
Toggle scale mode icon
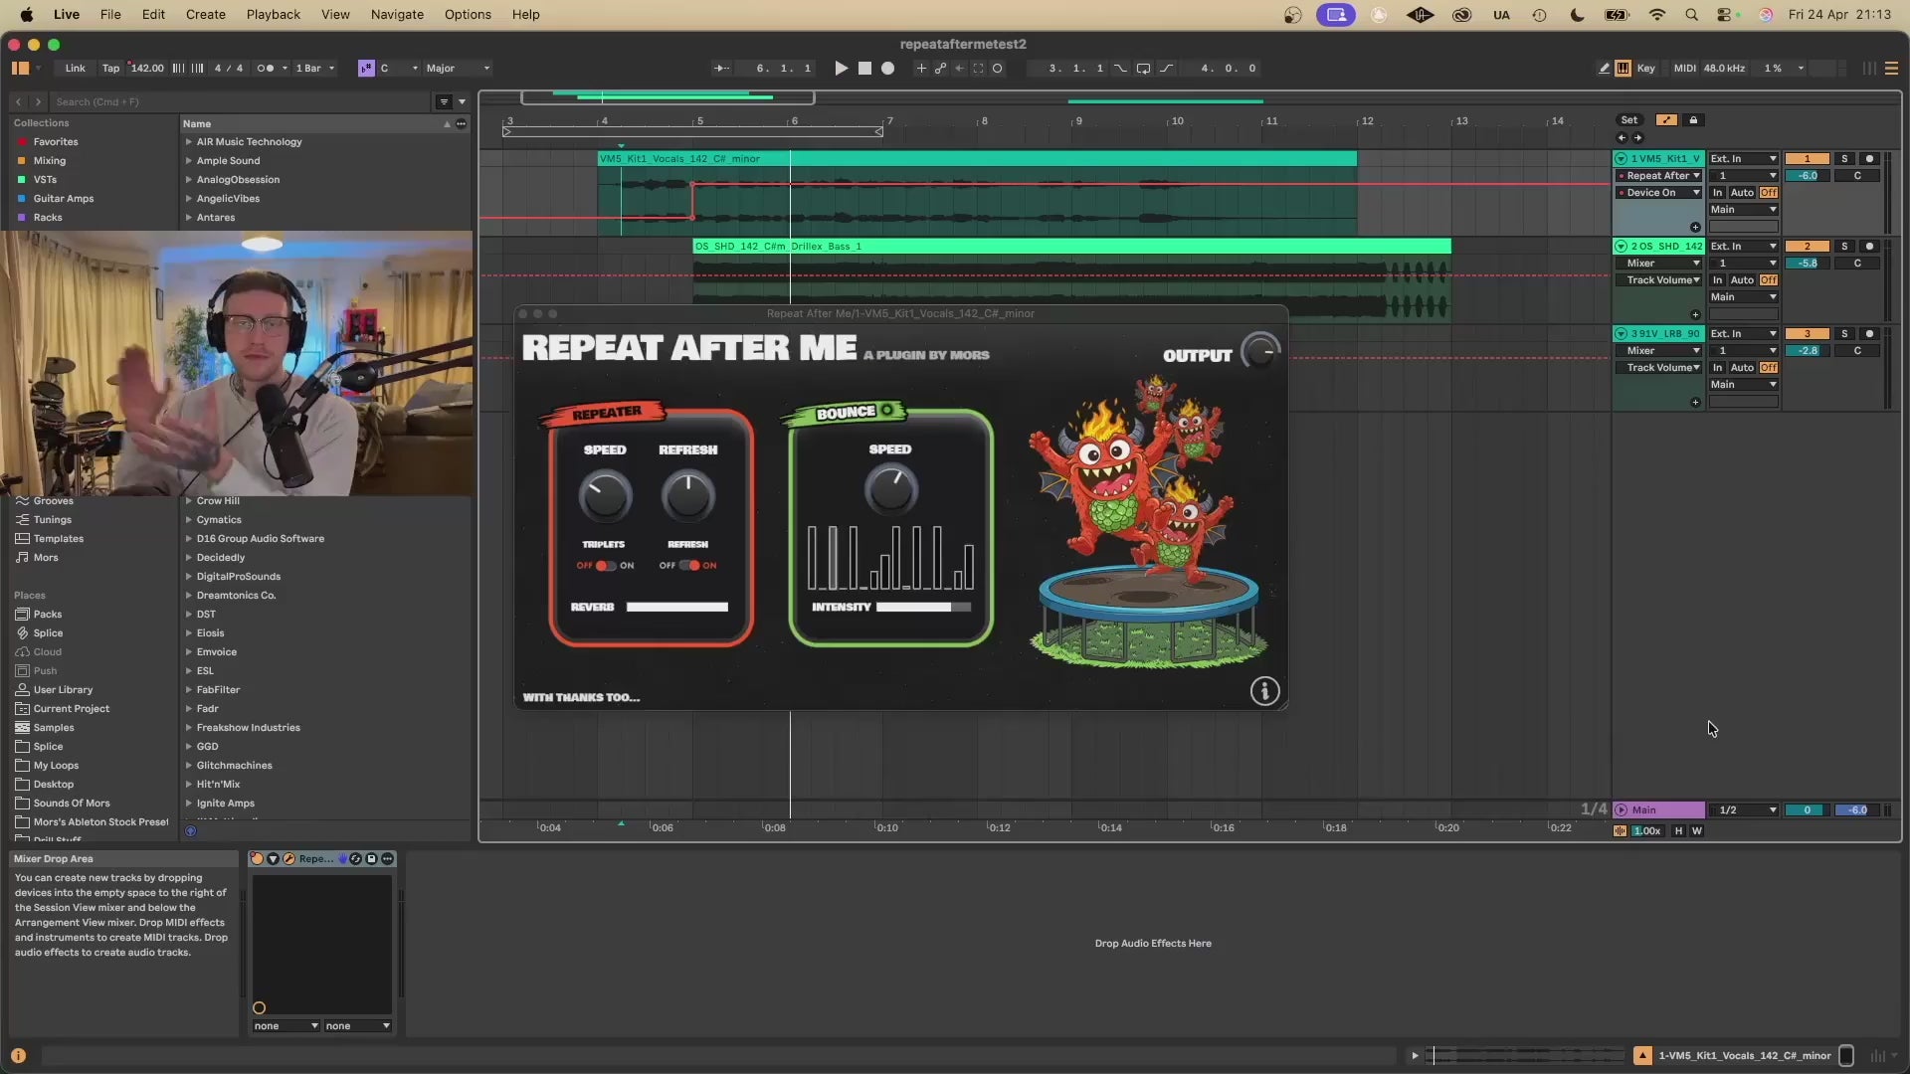[x=366, y=69]
